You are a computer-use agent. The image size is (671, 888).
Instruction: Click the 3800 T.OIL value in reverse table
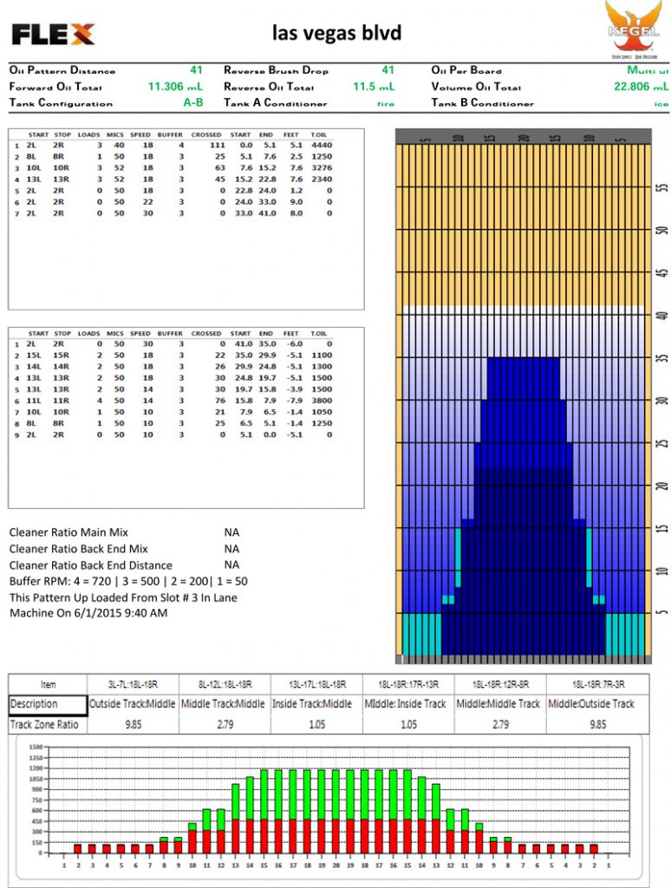tap(320, 401)
